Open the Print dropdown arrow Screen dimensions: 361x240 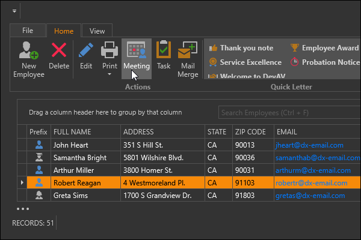[x=110, y=74]
